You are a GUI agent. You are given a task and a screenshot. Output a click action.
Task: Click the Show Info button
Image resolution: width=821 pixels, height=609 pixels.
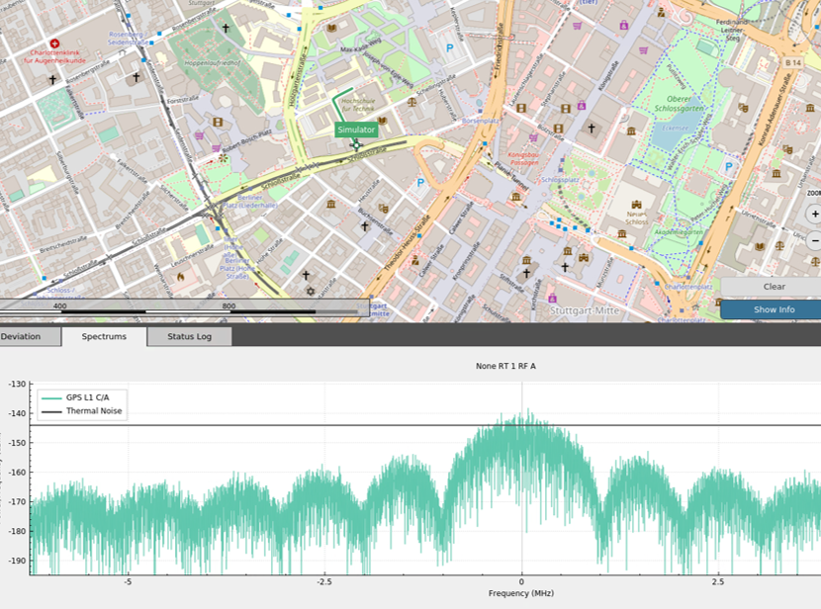[772, 309]
